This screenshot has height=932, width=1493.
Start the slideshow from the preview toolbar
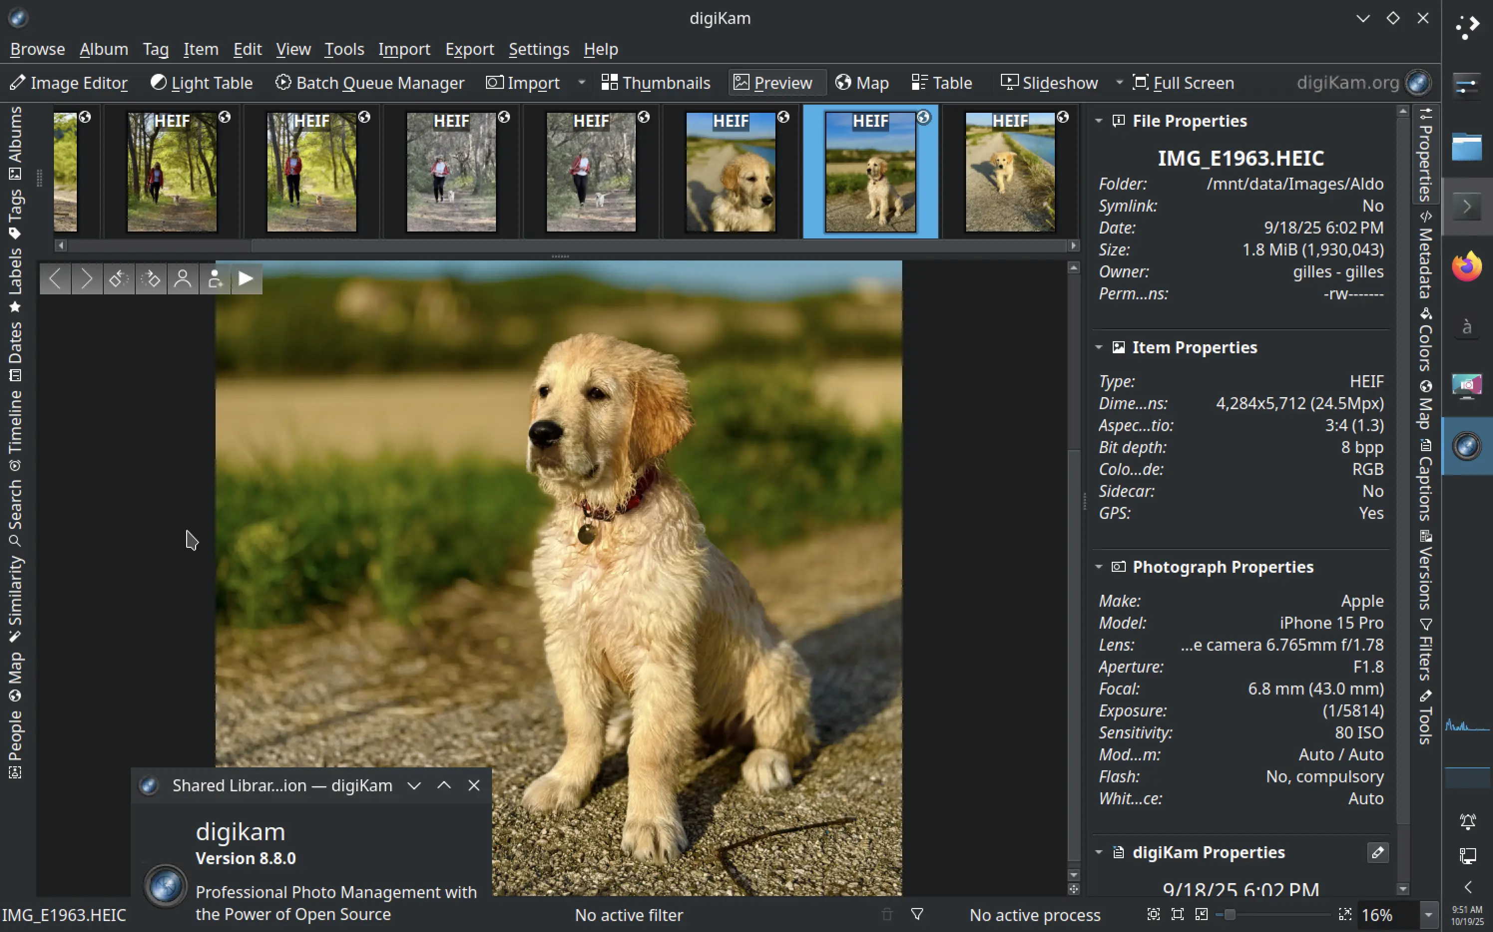pyautogui.click(x=246, y=278)
